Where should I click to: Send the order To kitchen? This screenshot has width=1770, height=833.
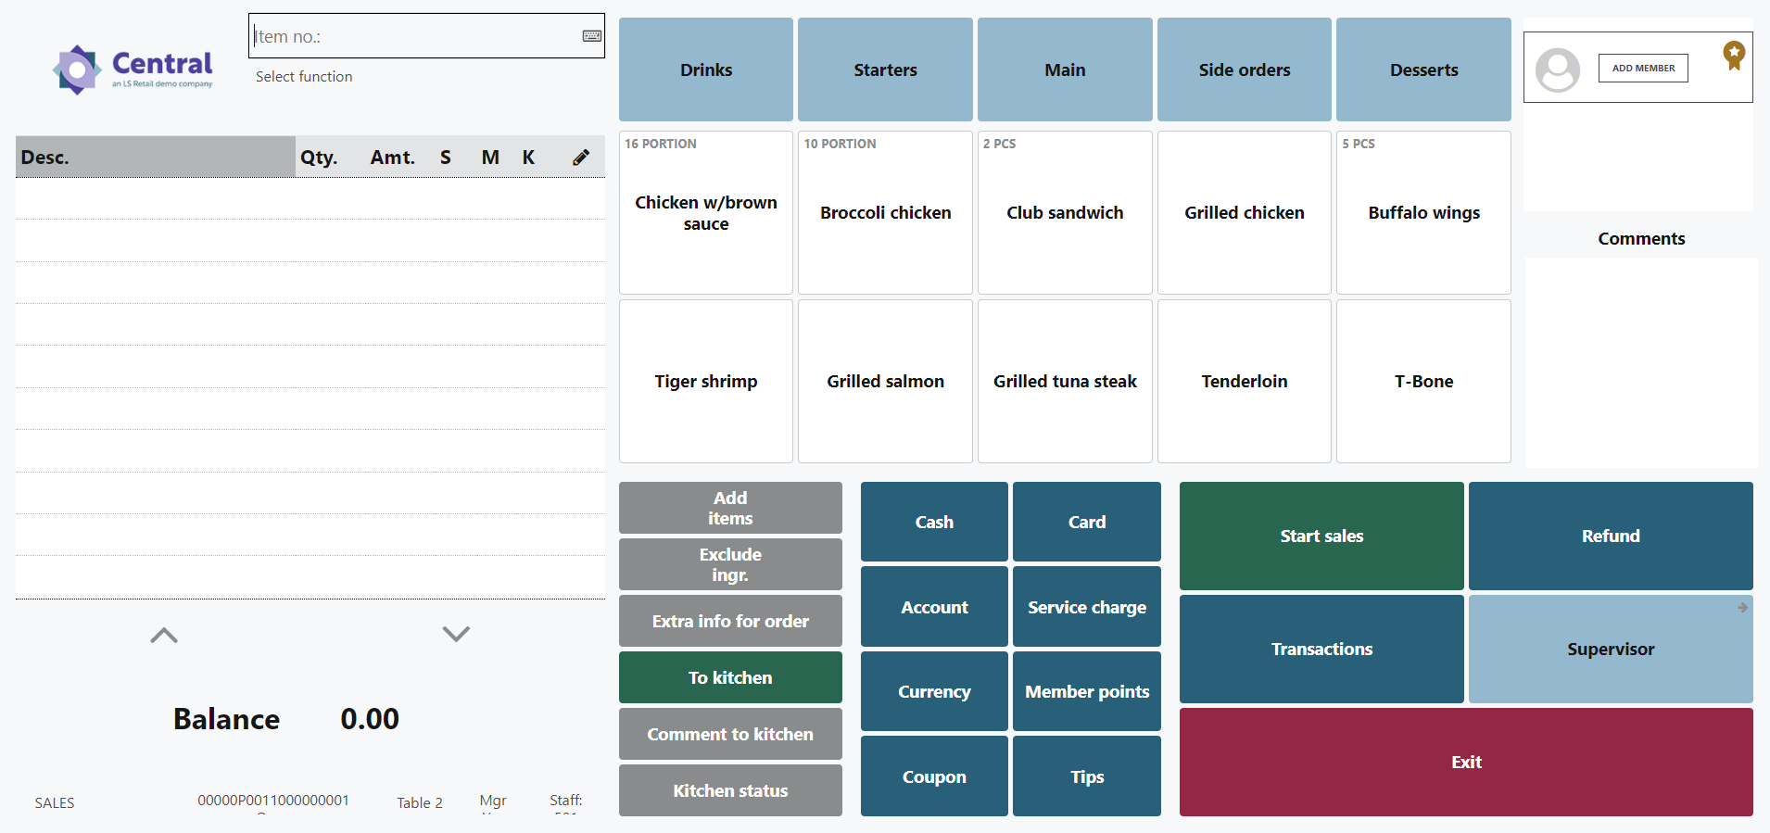click(730, 677)
